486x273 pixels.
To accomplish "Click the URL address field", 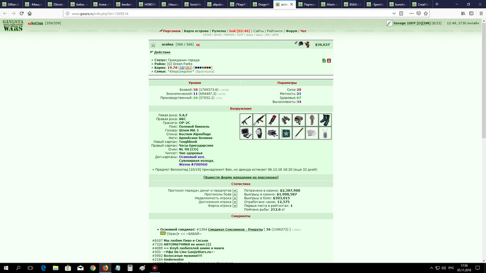I will [229, 14].
